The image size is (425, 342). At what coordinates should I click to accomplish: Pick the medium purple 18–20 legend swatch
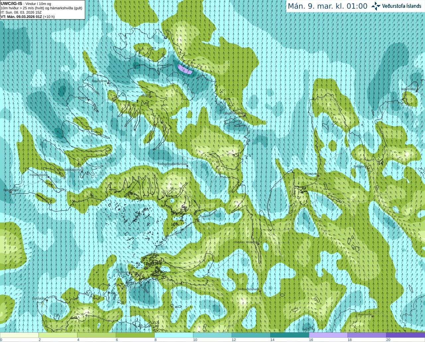[367, 335]
